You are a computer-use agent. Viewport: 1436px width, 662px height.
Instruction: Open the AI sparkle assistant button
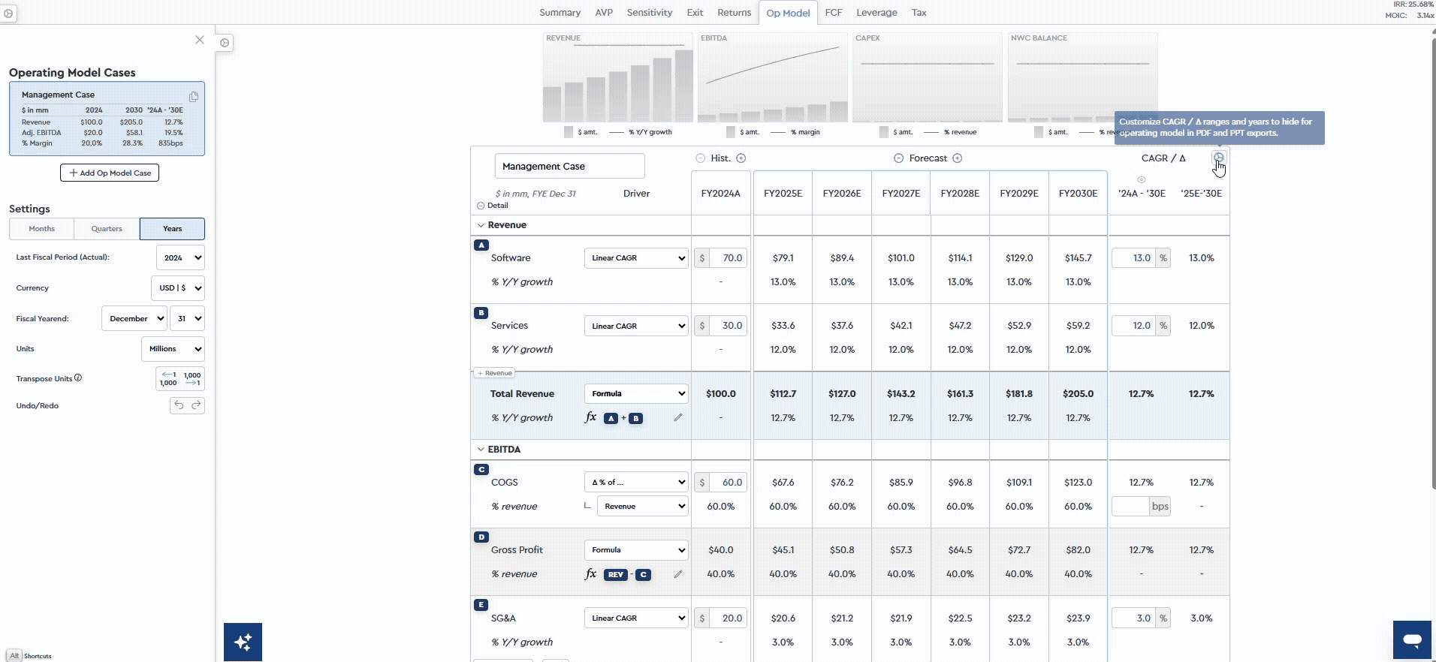tap(243, 642)
